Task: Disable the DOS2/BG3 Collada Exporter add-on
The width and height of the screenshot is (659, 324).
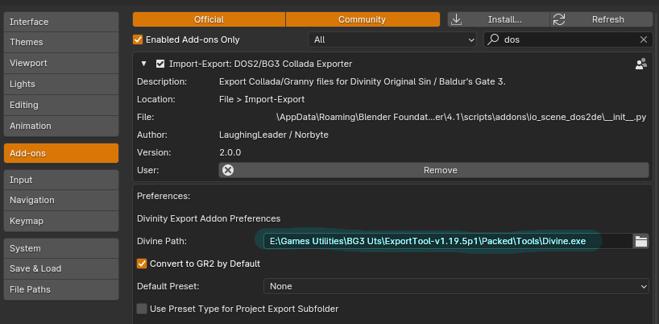Action: click(x=160, y=64)
